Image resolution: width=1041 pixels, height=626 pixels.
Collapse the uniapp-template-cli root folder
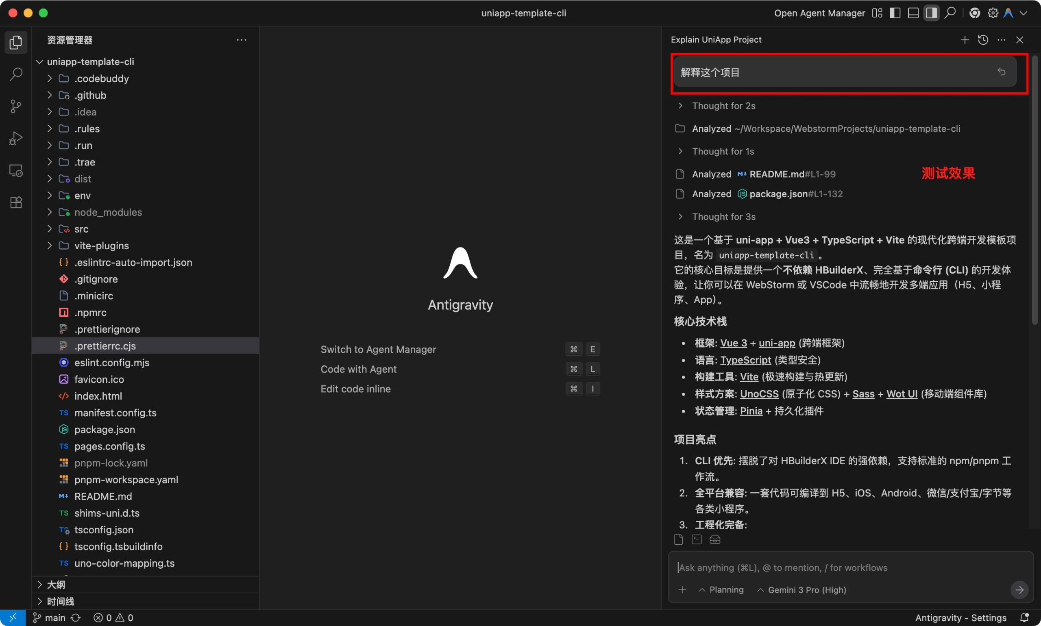click(39, 62)
